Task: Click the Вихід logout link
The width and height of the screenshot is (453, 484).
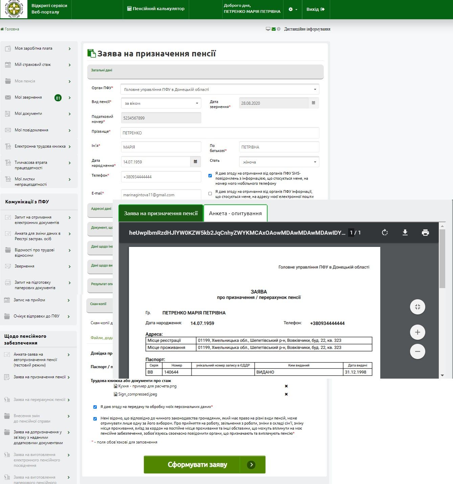Action: (315, 9)
